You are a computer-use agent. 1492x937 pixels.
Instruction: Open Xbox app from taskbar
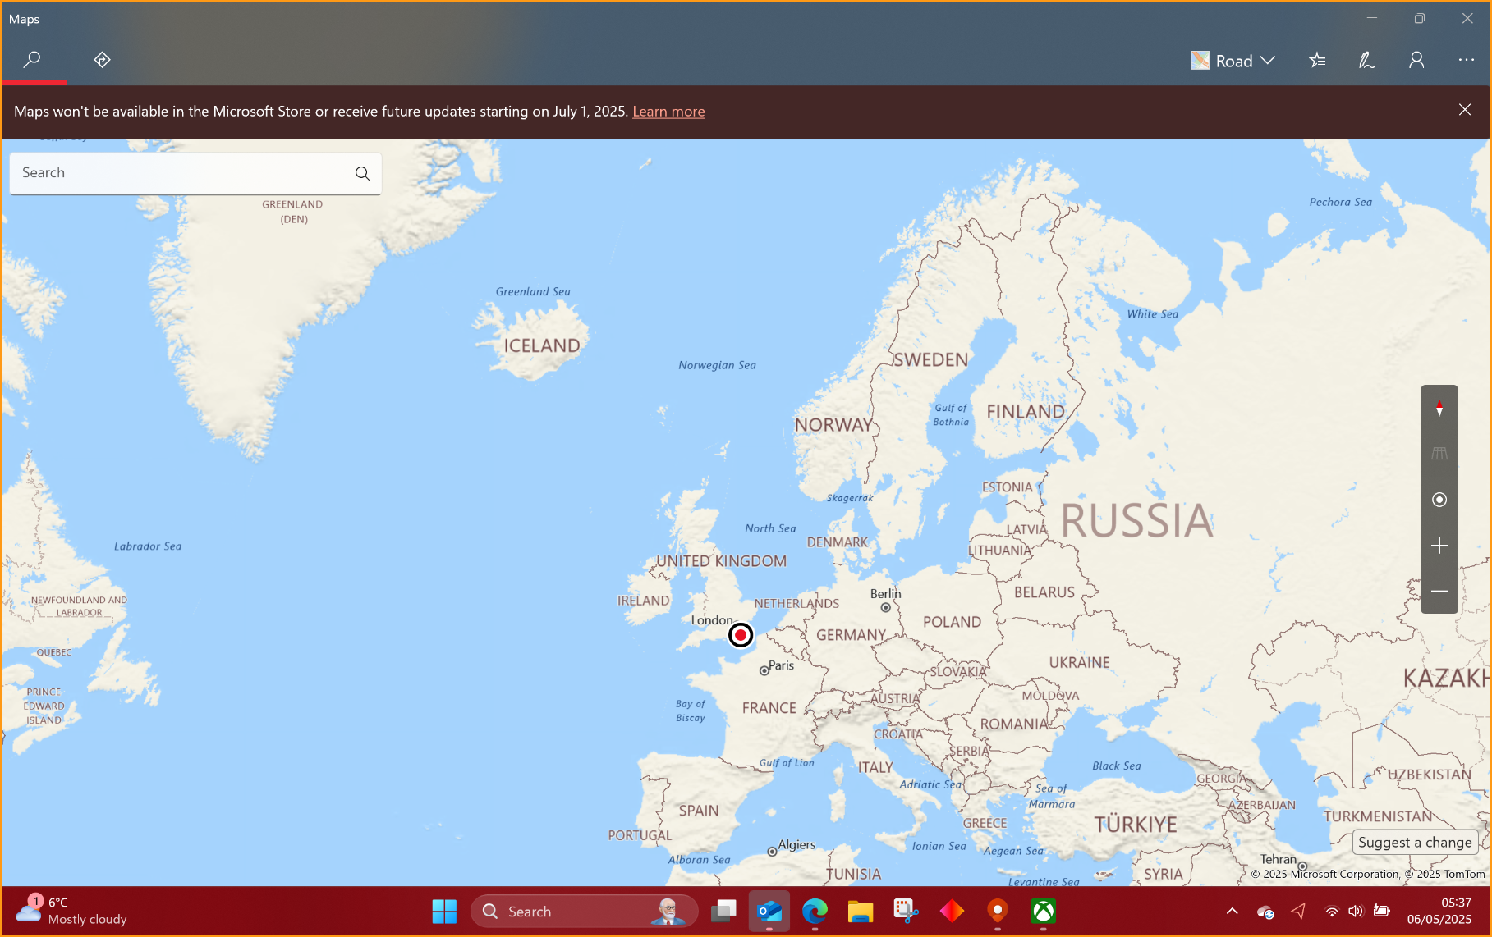(x=1043, y=912)
